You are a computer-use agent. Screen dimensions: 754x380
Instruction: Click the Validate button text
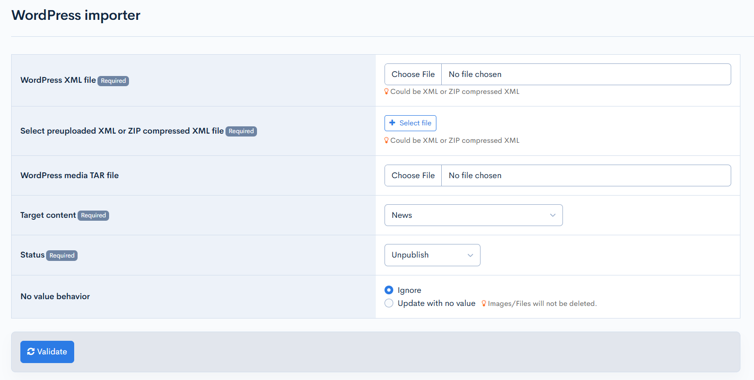point(52,352)
